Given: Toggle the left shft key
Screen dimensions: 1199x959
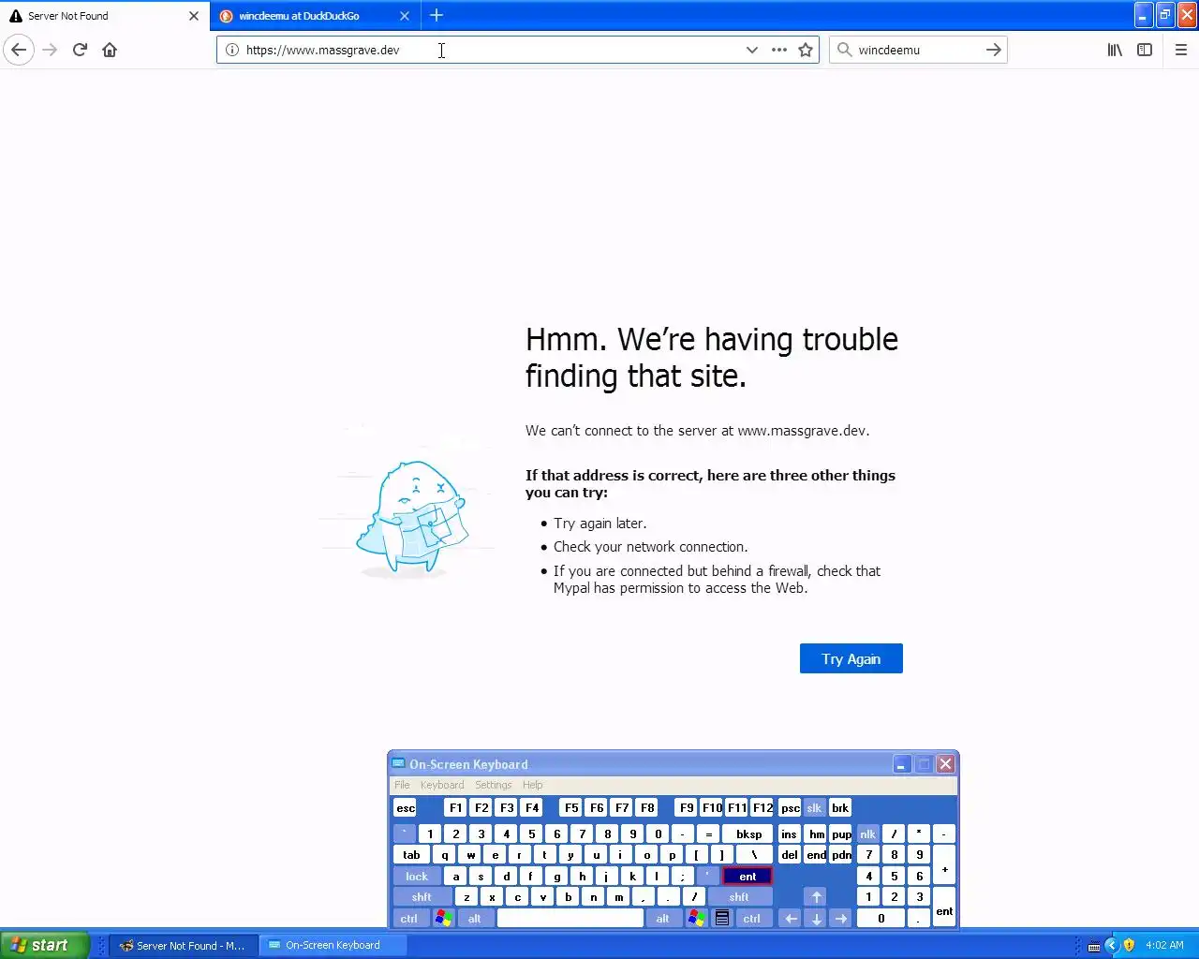Looking at the screenshot, I should tap(422, 897).
